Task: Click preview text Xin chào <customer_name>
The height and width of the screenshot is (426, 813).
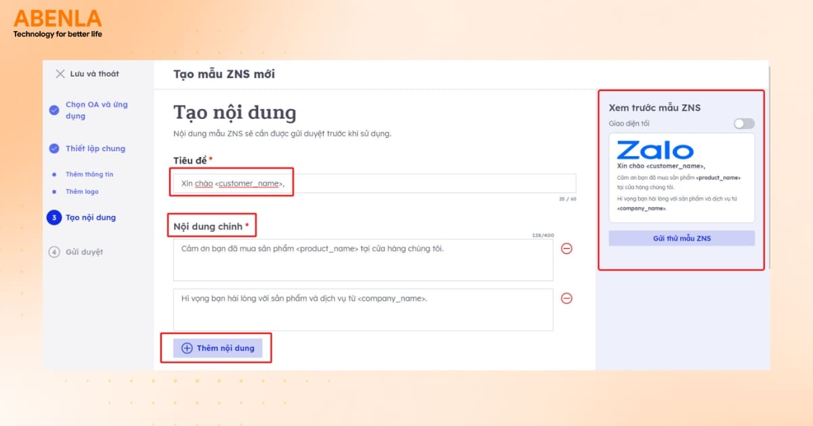Action: pyautogui.click(x=661, y=166)
